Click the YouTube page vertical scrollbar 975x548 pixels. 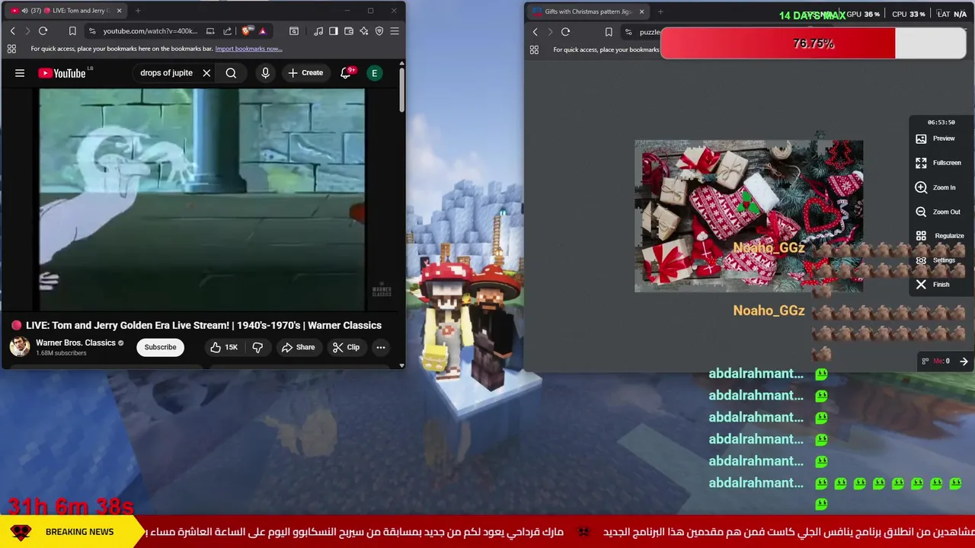point(401,91)
